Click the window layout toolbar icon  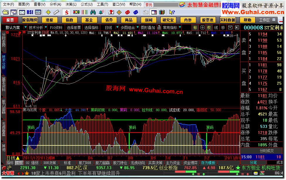154,12
